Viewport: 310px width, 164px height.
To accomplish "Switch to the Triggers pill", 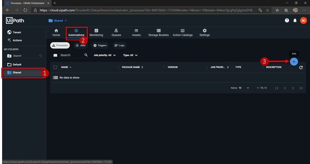I will click(100, 45).
